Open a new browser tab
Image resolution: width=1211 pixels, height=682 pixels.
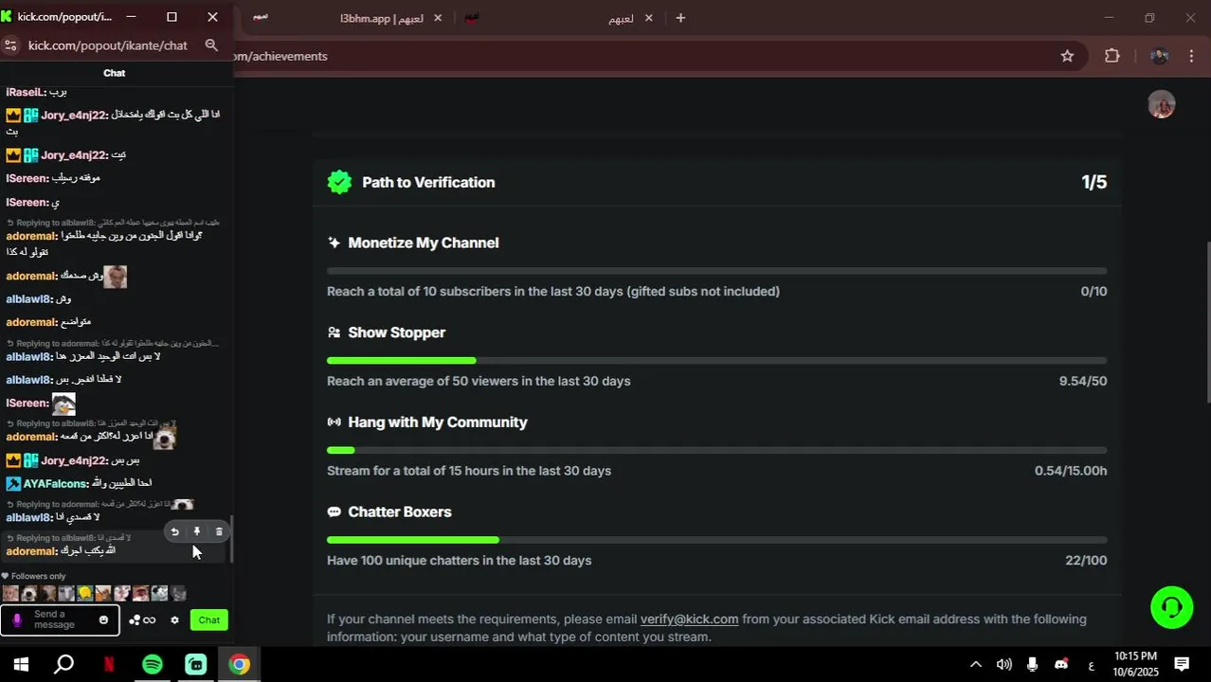[680, 18]
